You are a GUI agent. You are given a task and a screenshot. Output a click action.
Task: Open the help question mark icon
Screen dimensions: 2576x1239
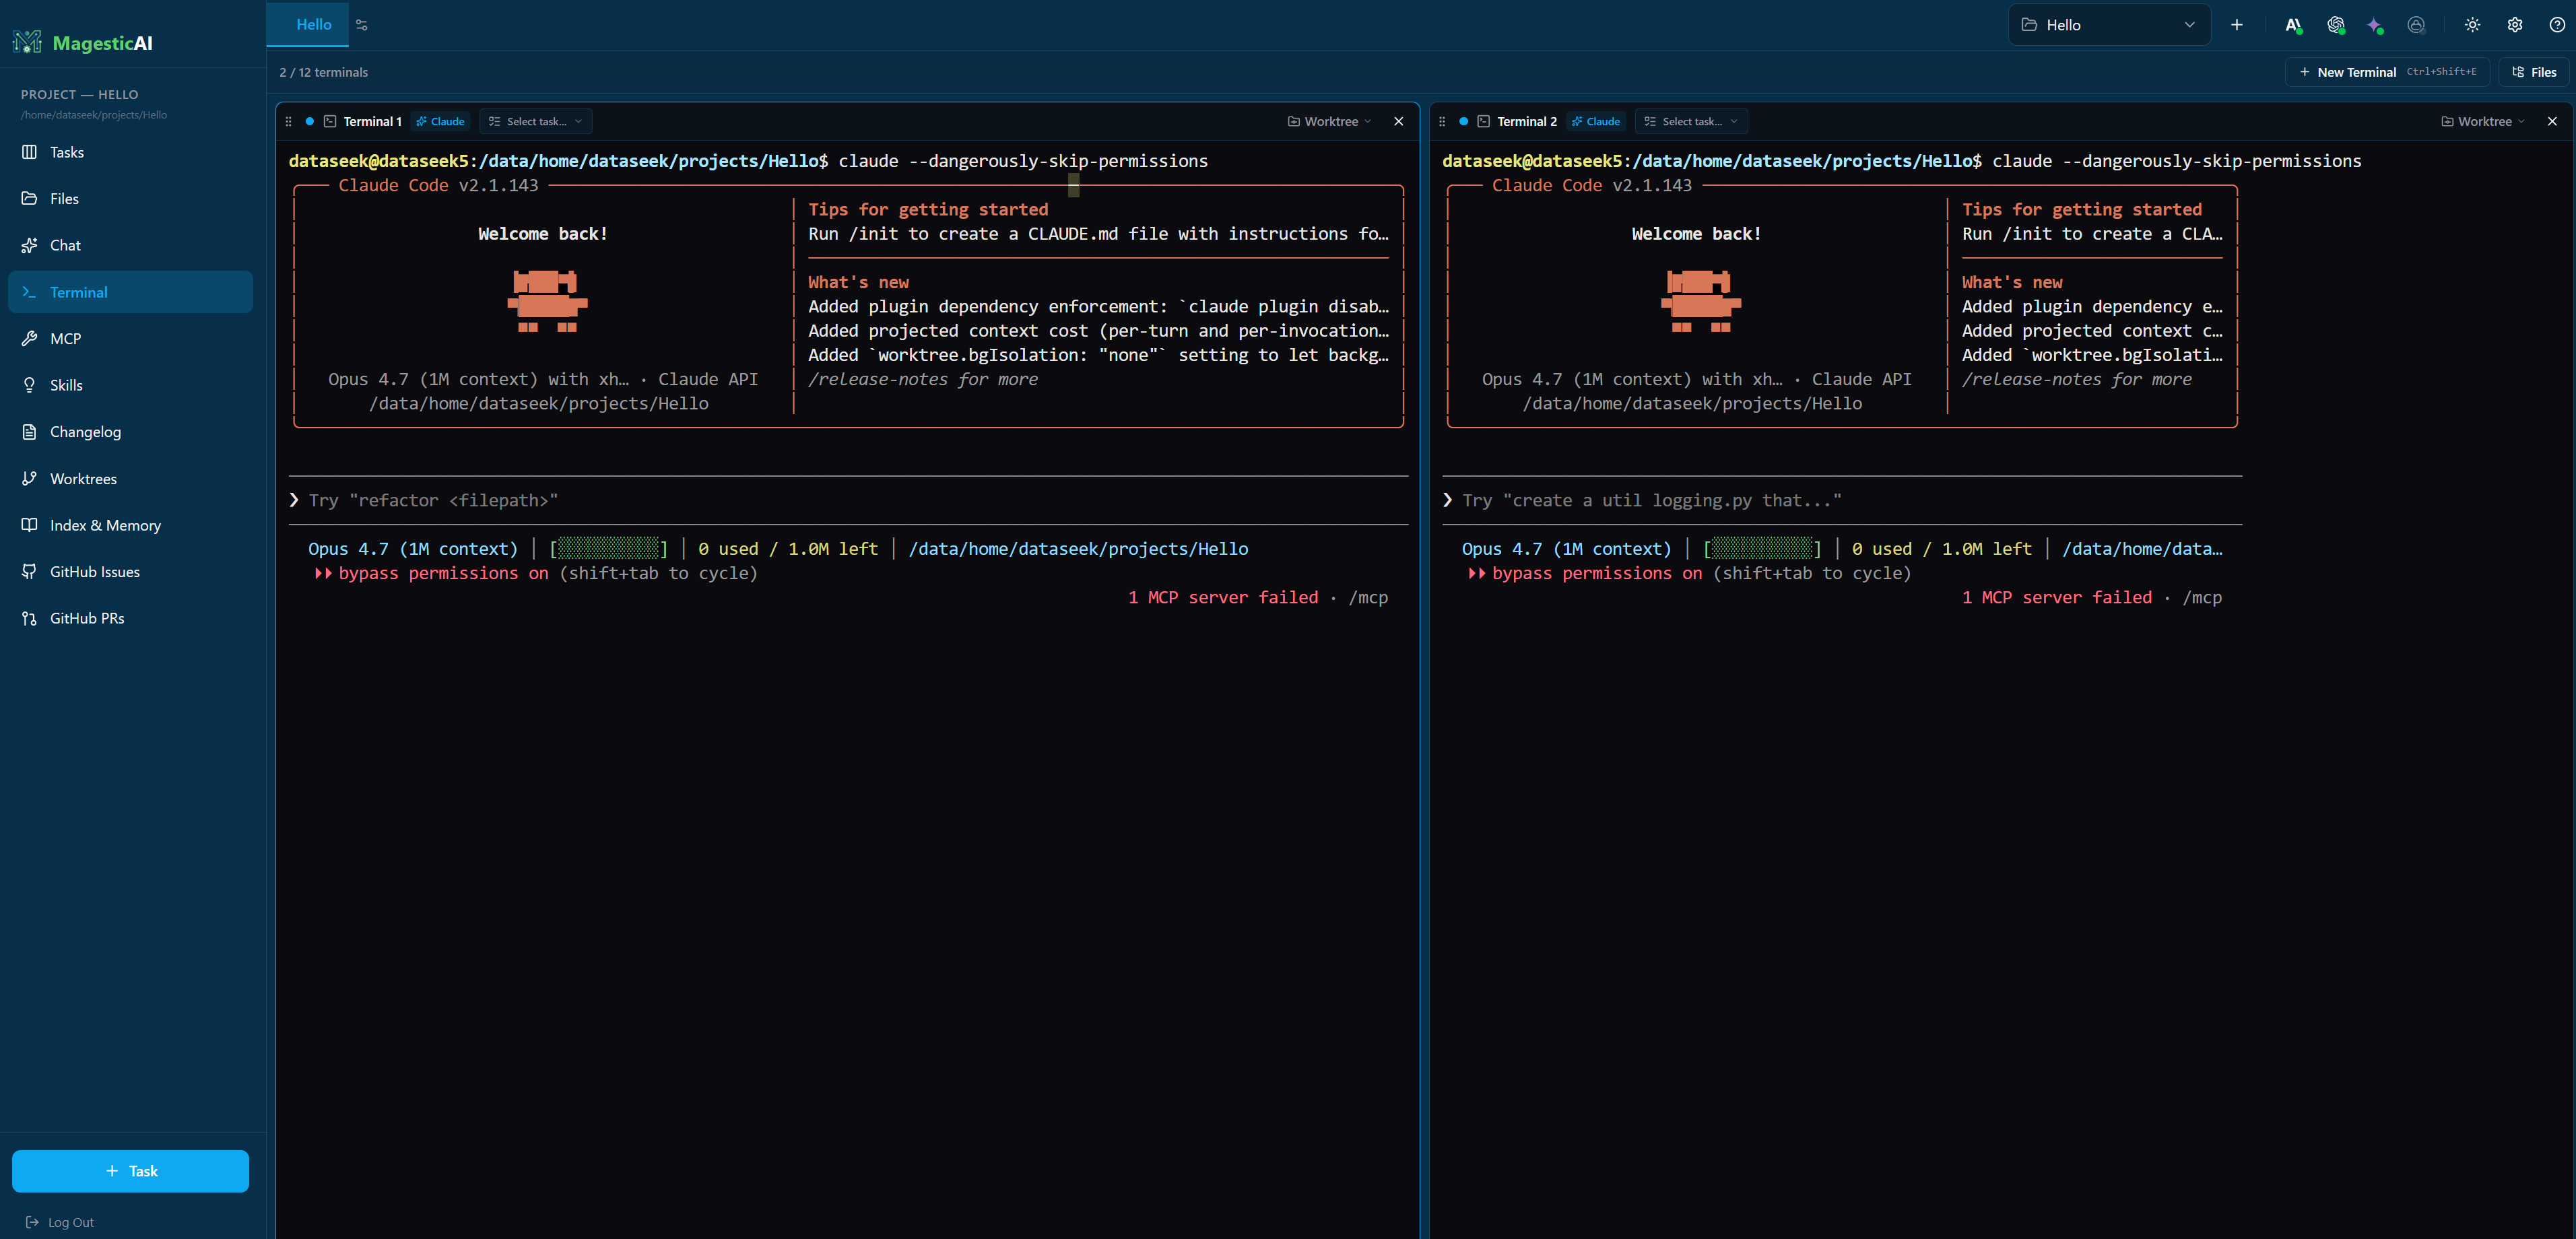pyautogui.click(x=2556, y=25)
